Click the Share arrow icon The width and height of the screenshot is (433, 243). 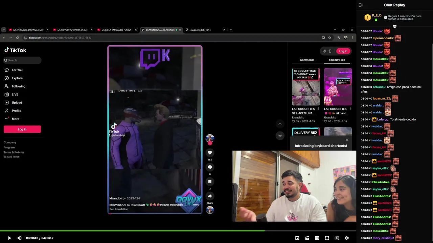(210, 196)
